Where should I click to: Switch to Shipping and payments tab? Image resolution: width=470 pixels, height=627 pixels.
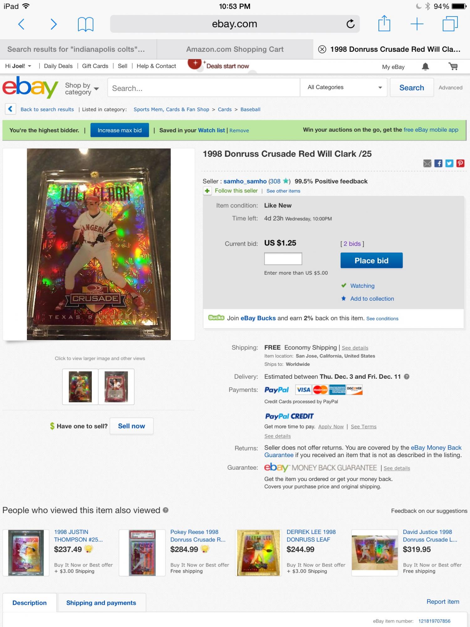(101, 603)
